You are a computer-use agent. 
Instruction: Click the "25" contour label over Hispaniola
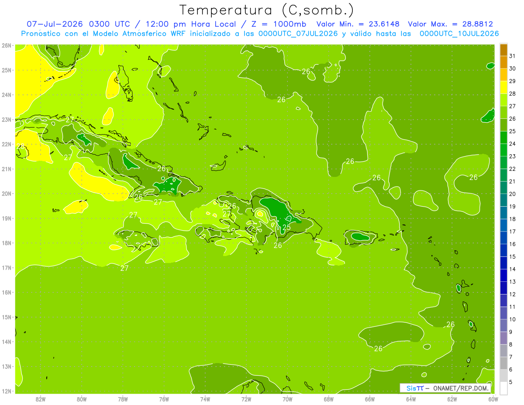[x=286, y=227]
